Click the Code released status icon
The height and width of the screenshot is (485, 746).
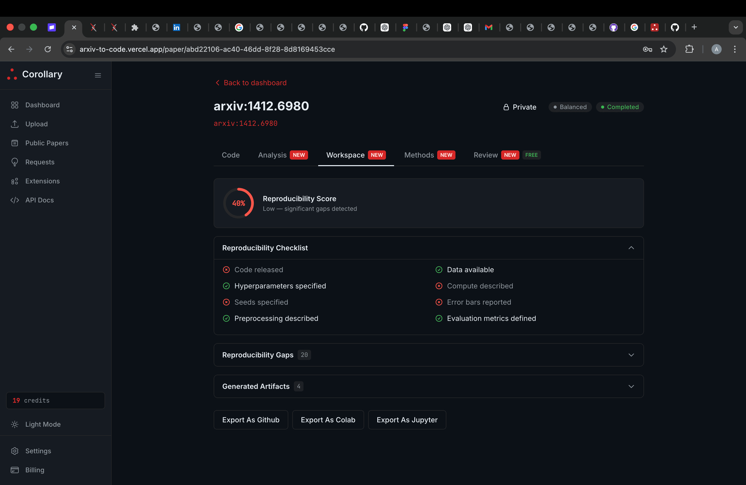tap(226, 270)
